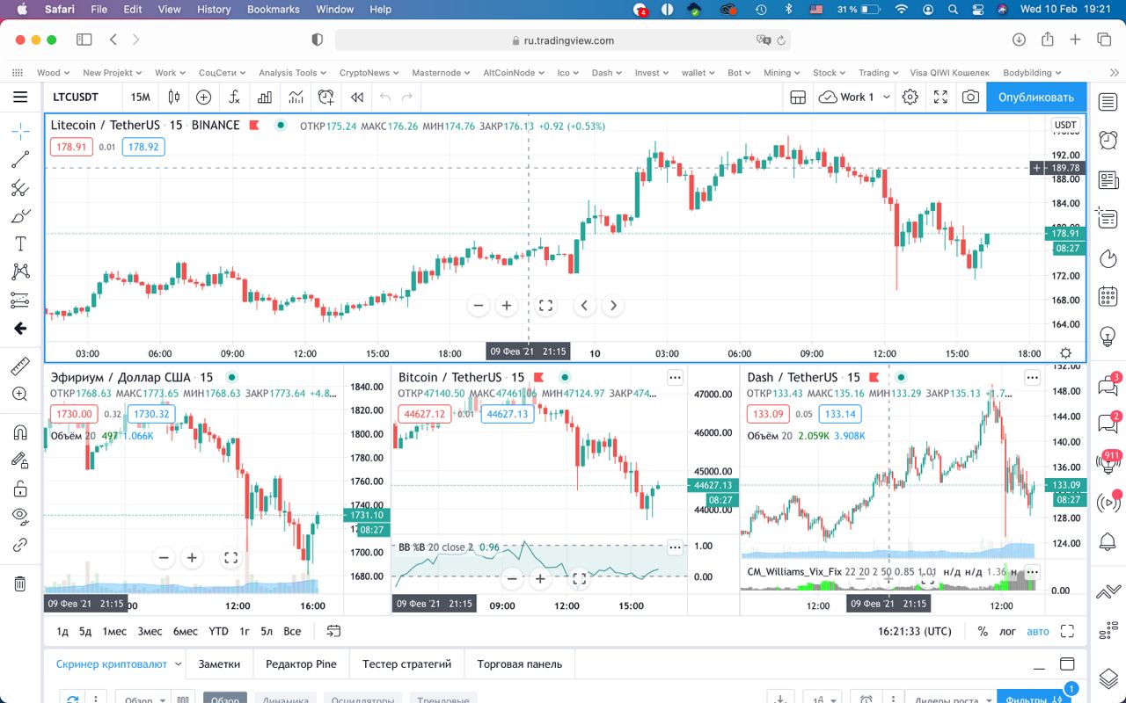Delete all drawings with the trash icon

pyautogui.click(x=20, y=583)
